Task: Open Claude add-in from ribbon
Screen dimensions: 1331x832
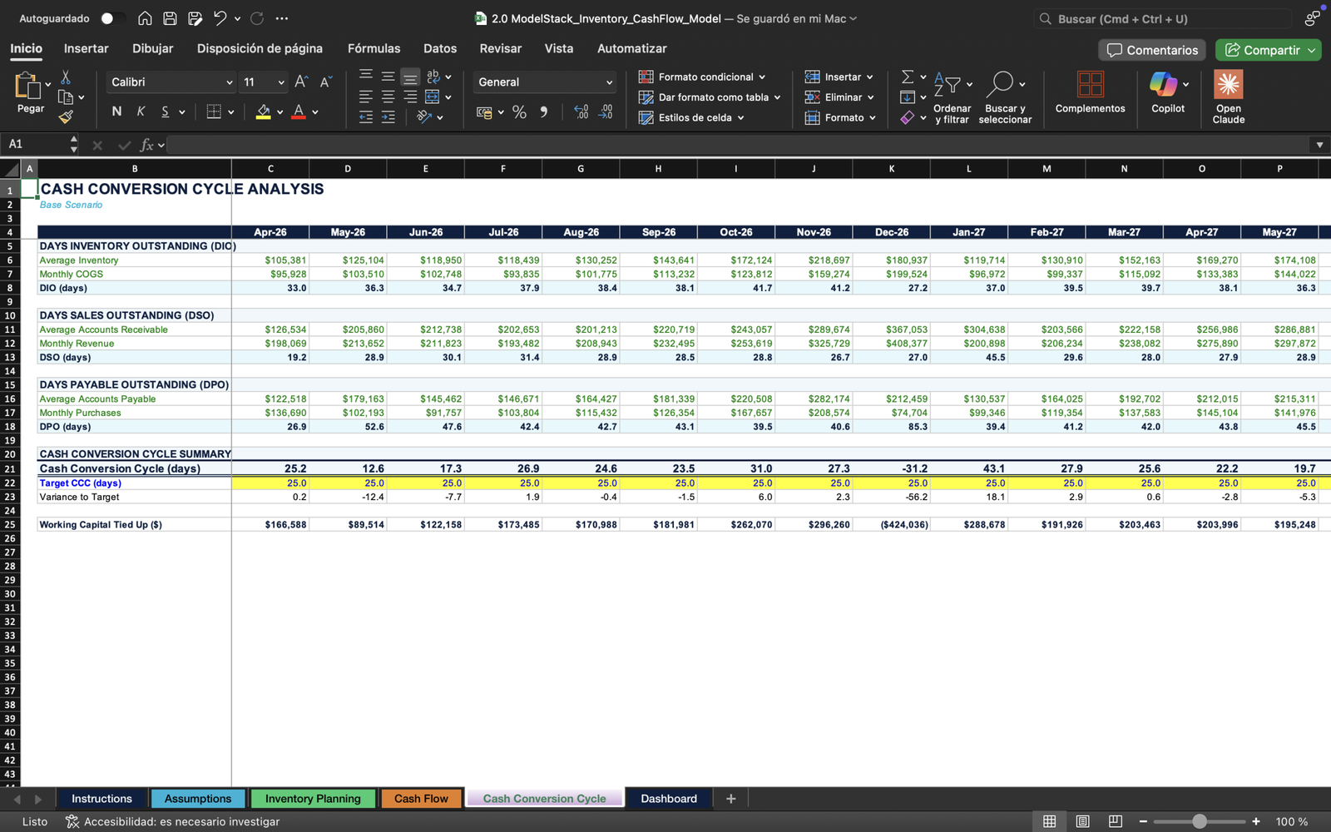Action: 1228,85
